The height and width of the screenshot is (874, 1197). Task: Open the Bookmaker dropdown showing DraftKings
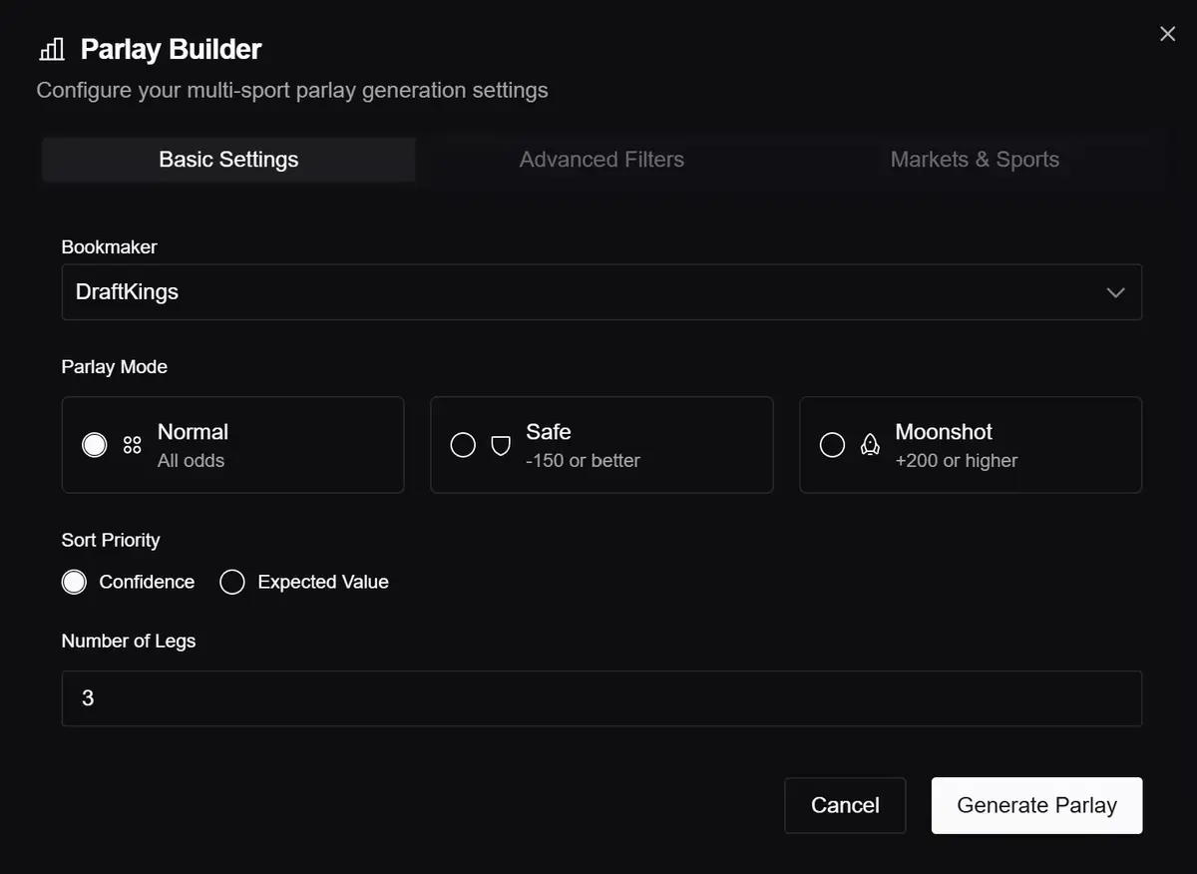600,292
